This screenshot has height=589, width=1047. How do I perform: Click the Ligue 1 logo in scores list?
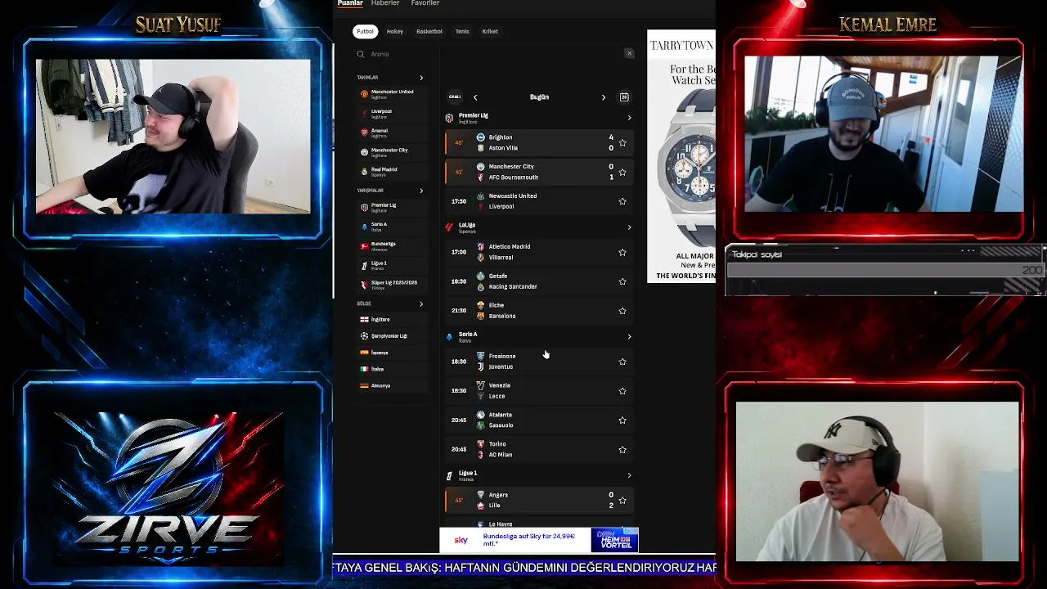449,476
